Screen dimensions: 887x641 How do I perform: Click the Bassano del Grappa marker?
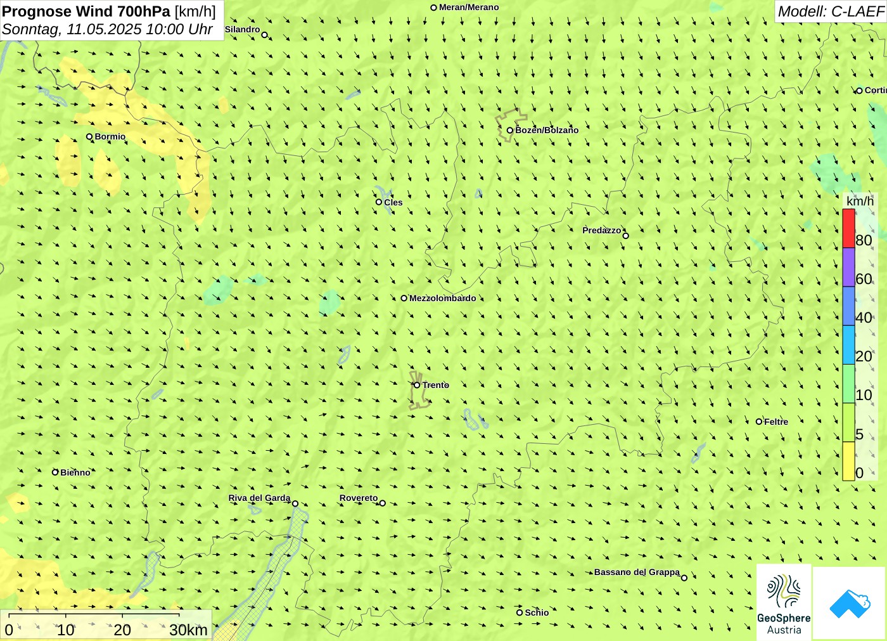click(x=684, y=578)
